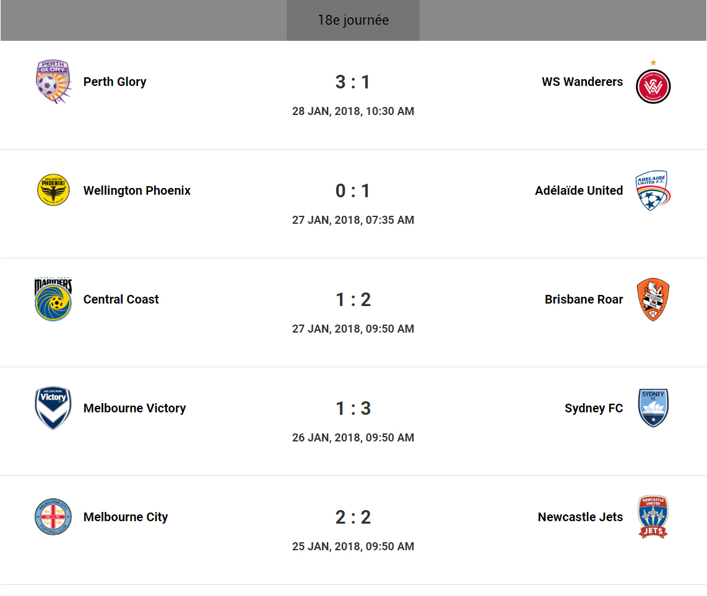
Task: Click the 2 : 2 match score
Action: click(353, 517)
